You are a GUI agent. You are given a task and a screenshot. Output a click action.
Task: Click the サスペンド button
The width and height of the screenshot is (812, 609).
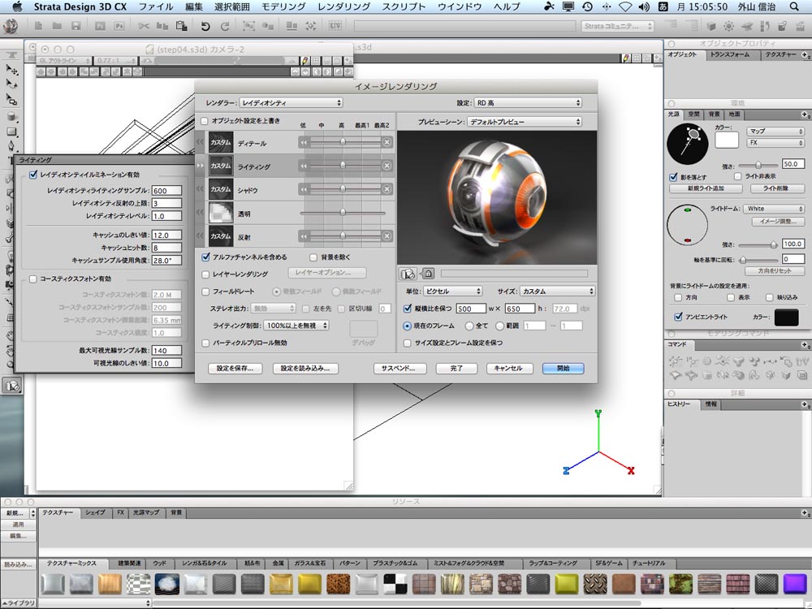[398, 368]
